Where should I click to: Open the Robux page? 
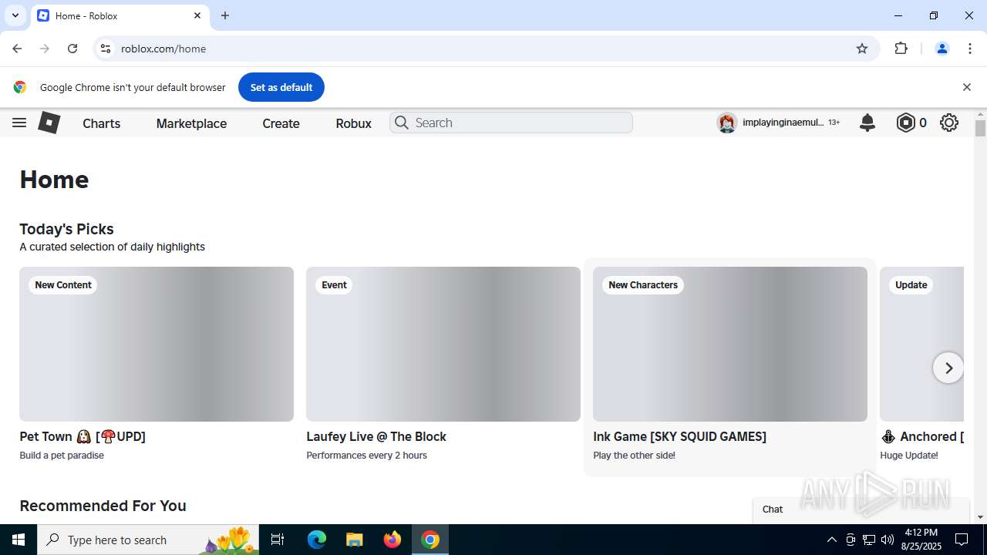(354, 123)
